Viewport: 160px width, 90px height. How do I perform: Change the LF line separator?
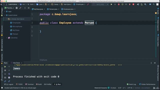pyautogui.click(x=124, y=88)
